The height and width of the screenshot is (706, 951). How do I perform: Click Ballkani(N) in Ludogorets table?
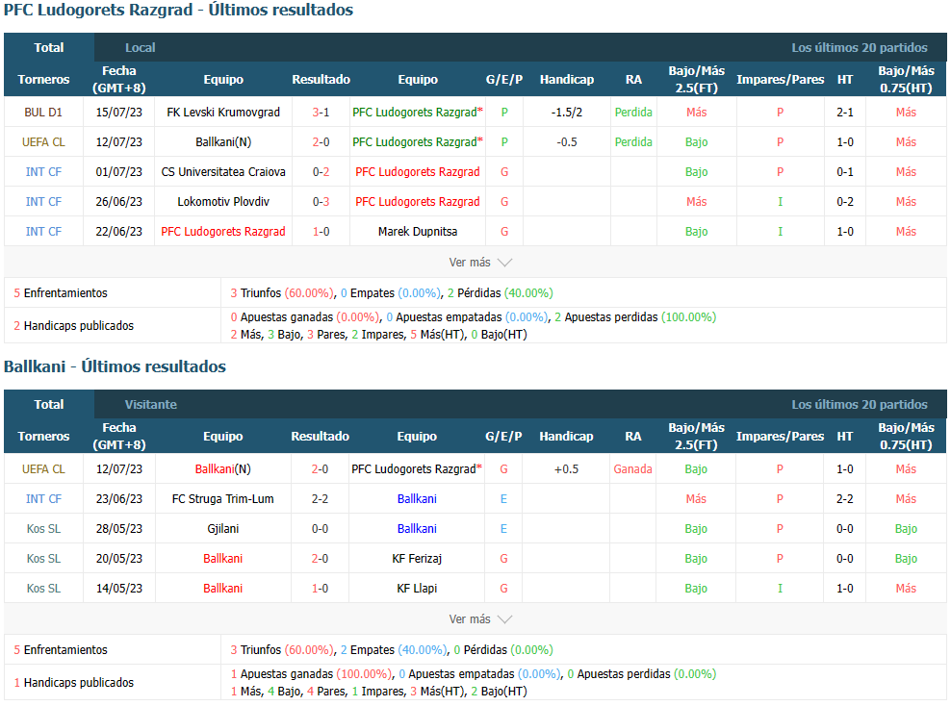point(223,141)
